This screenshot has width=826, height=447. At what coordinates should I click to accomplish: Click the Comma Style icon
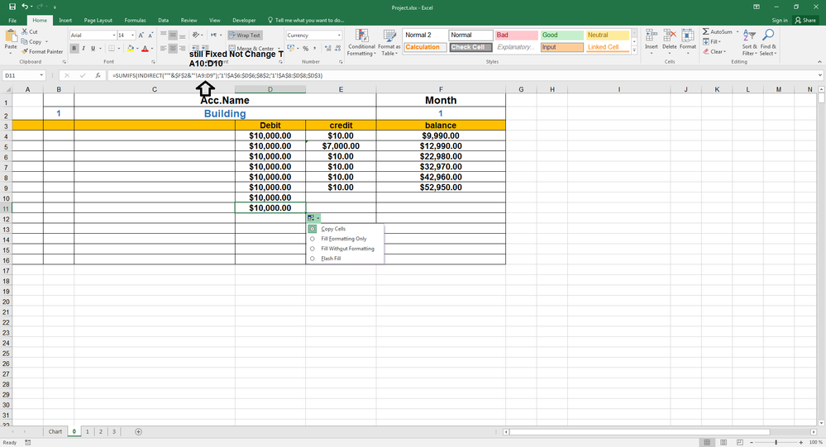tap(315, 49)
